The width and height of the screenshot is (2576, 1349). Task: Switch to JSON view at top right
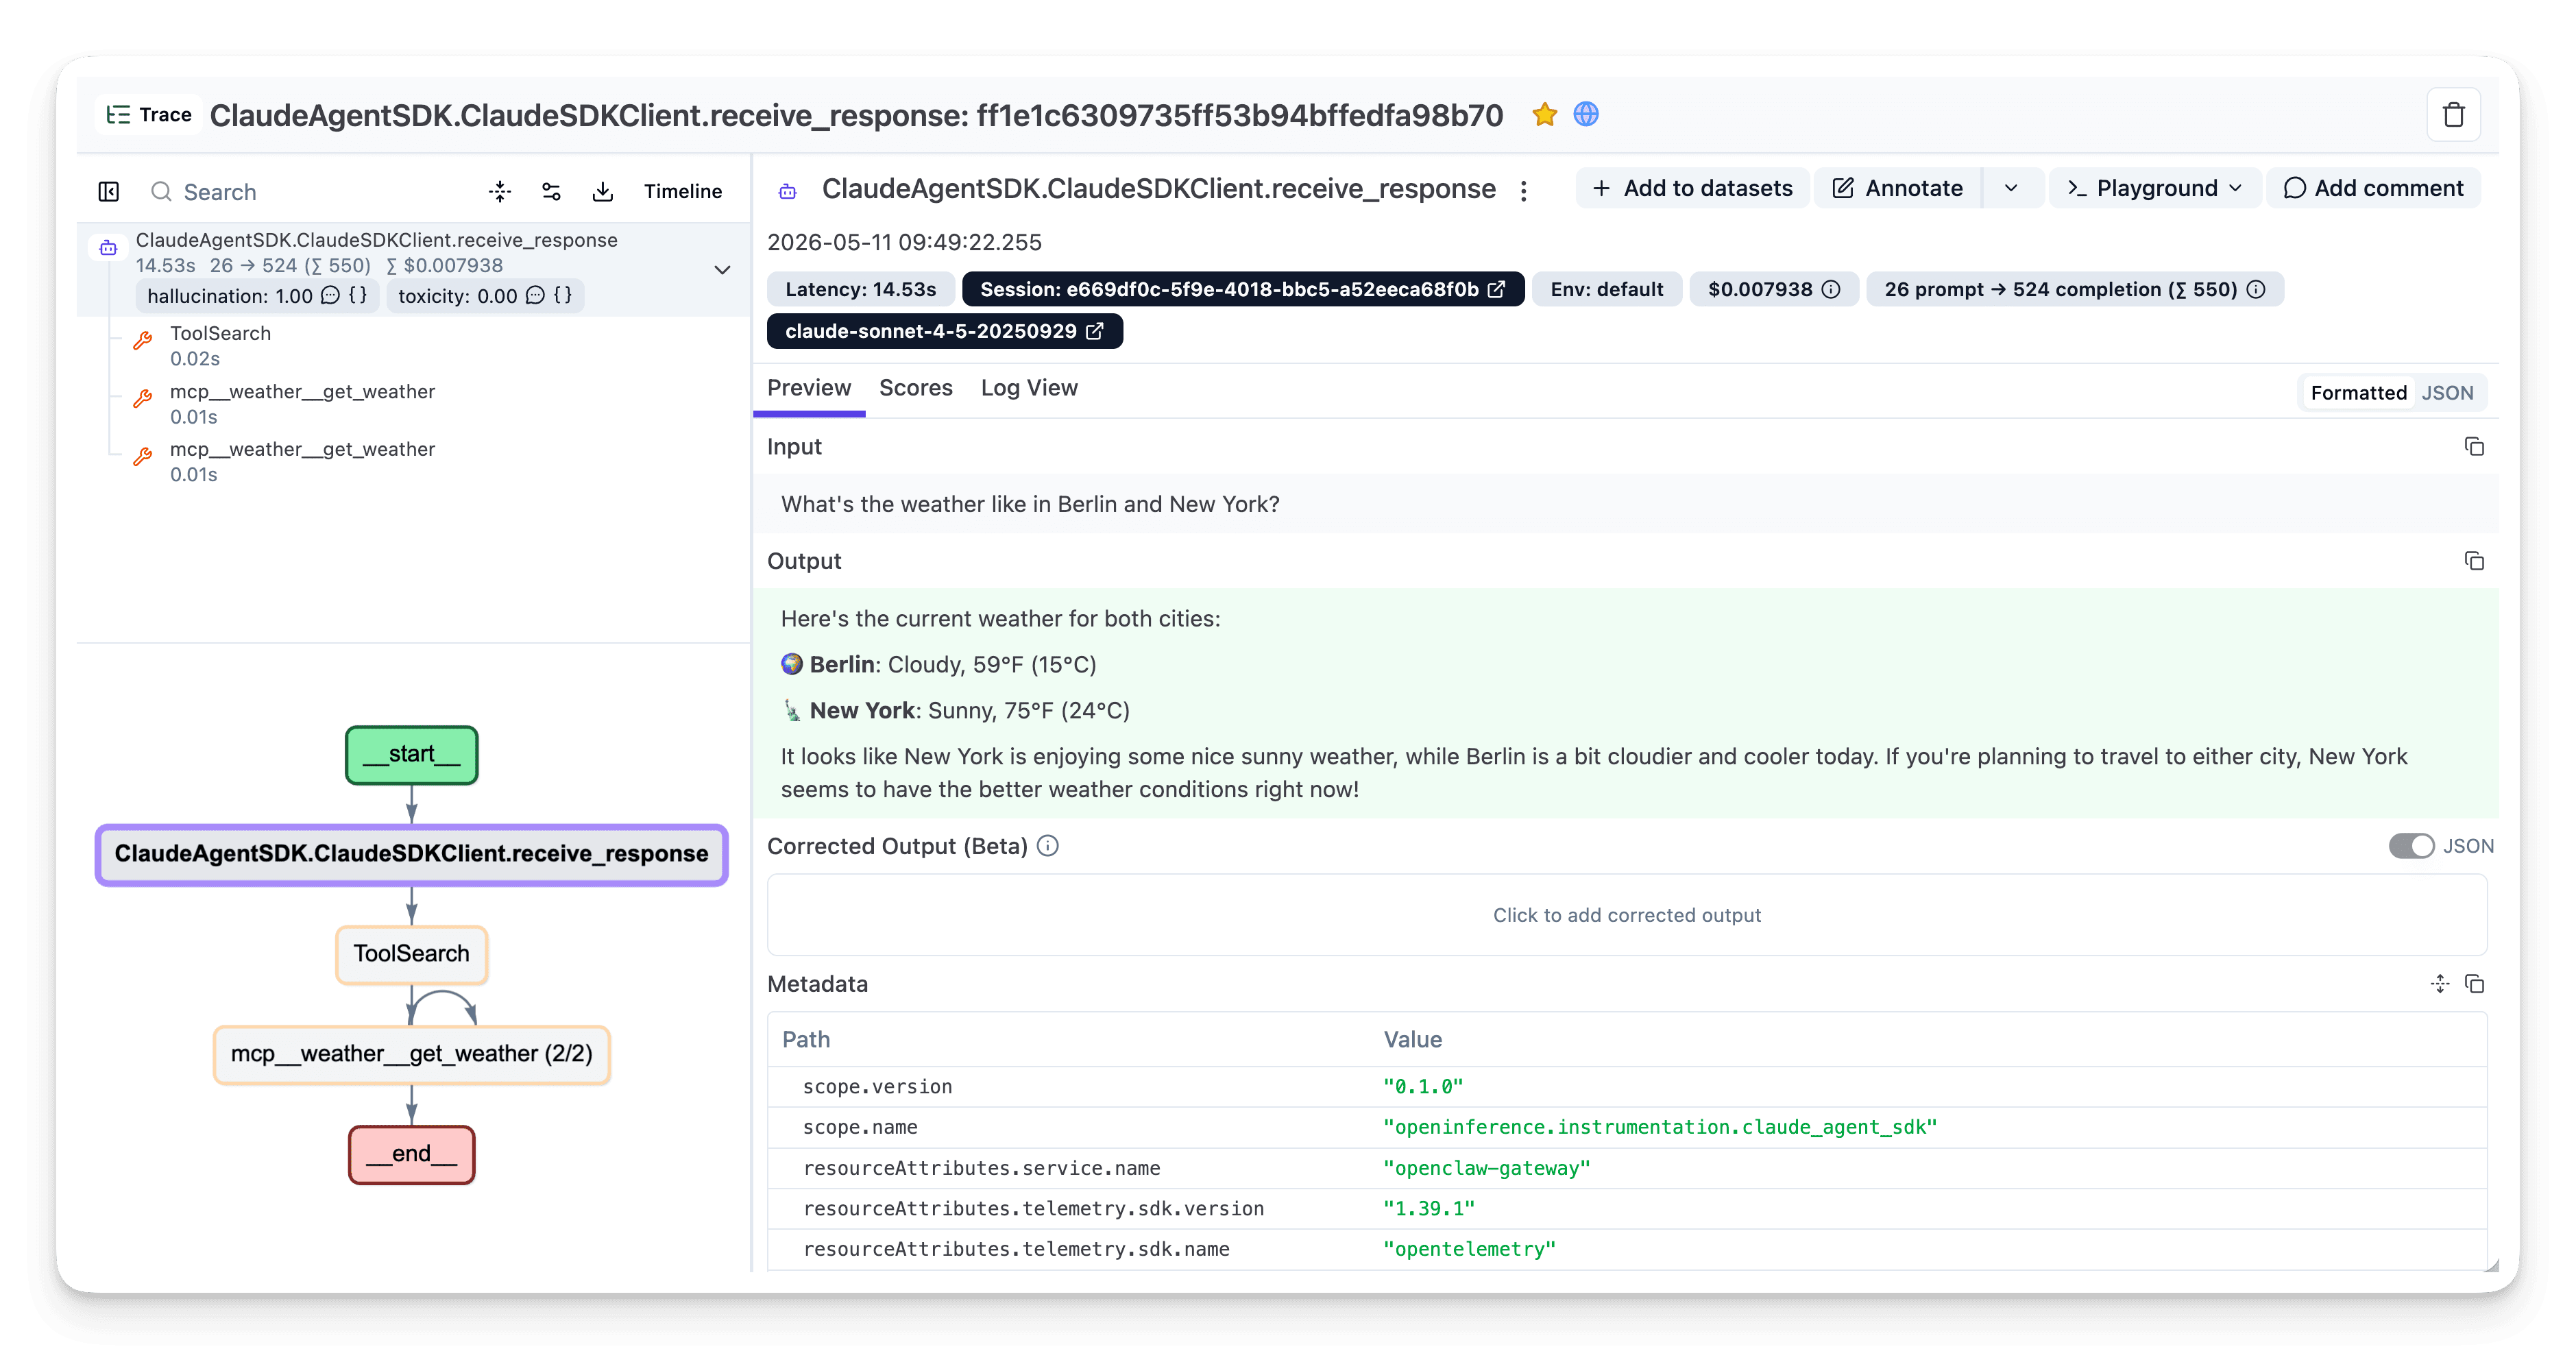click(2447, 393)
